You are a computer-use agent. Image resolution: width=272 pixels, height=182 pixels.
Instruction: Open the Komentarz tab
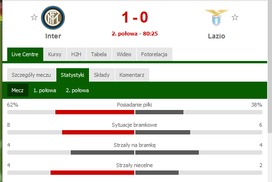pyautogui.click(x=132, y=75)
